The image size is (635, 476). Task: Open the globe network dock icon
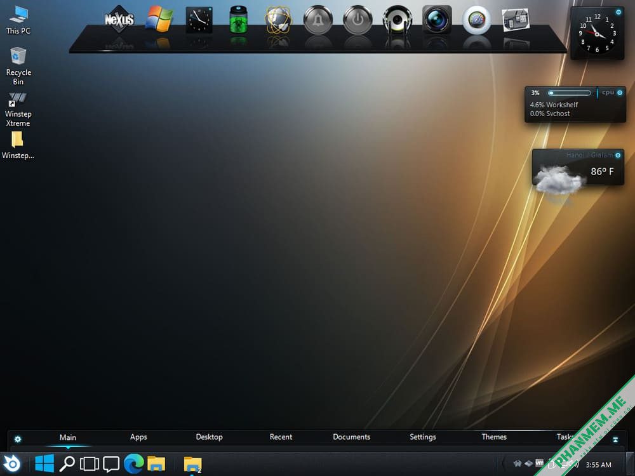tap(278, 20)
